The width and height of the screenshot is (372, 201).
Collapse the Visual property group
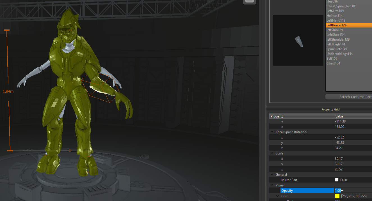pos(272,185)
